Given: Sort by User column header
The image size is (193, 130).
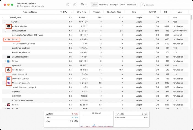Looking at the screenshot, I should coord(180,12).
